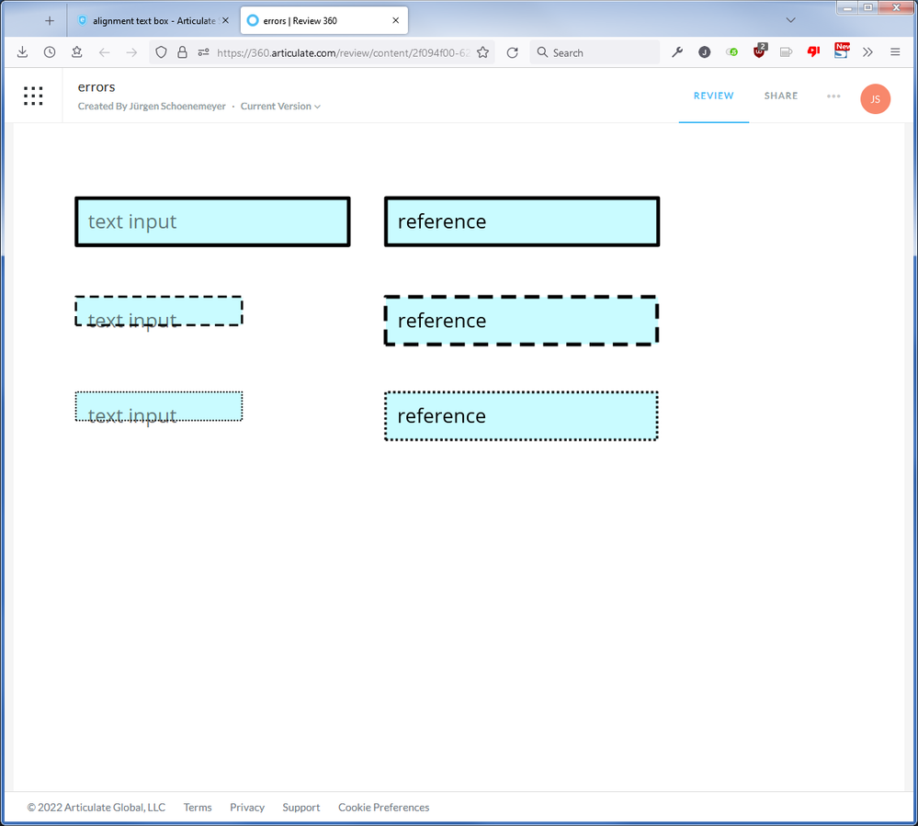Screen dimensions: 918x826
Task: Open the Firefox hamburger application menu
Action: point(895,52)
